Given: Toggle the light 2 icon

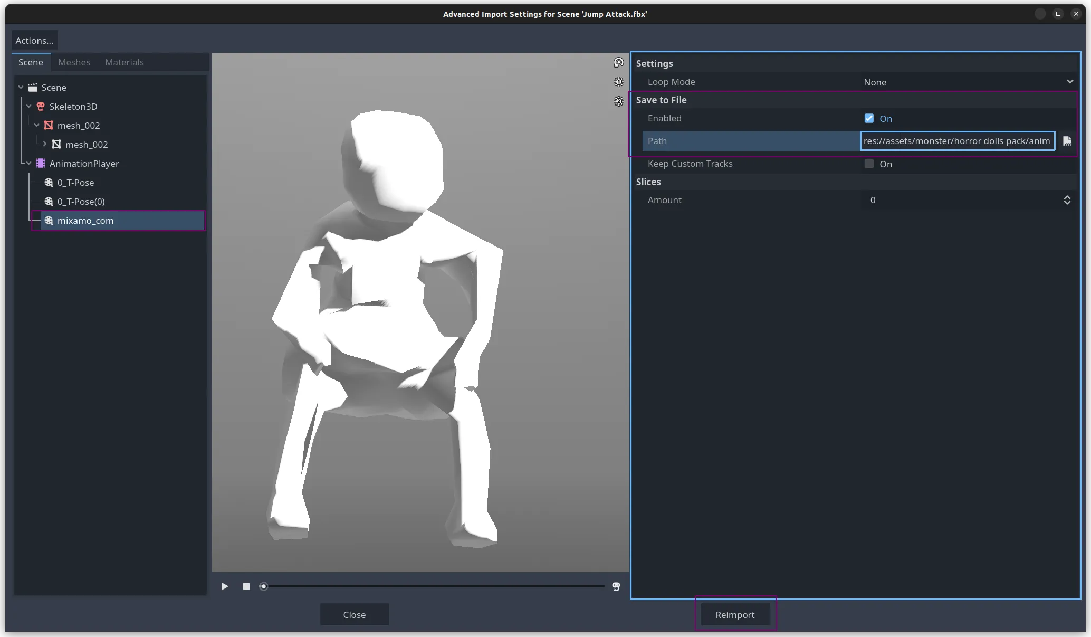Looking at the screenshot, I should tap(619, 101).
